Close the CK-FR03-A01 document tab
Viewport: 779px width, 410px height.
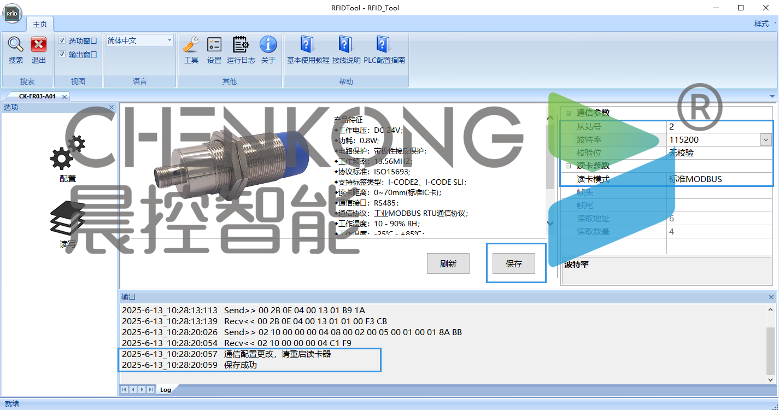64,97
